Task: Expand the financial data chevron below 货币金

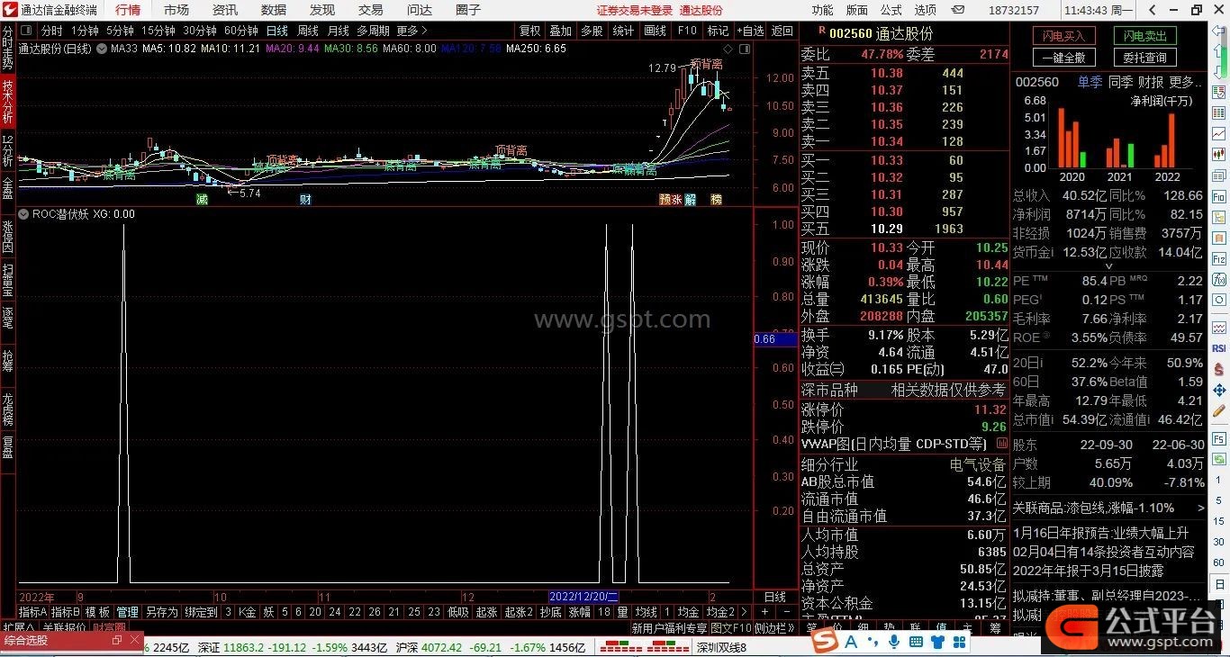Action: (x=1108, y=266)
